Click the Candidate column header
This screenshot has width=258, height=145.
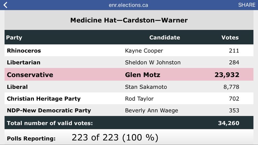[164, 37]
